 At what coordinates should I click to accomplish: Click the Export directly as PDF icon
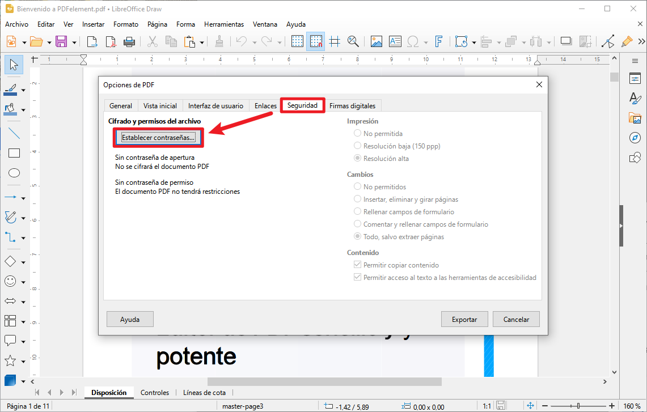point(111,41)
